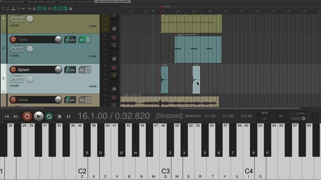
Task: Toggle the lock icon in the toolbar
Action: pyautogui.click(x=71, y=8)
